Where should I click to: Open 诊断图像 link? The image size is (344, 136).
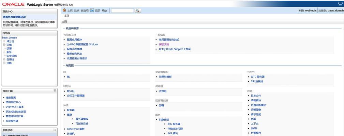tap(256, 109)
